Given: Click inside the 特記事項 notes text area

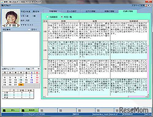Looking at the screenshot, I should tap(21, 49).
